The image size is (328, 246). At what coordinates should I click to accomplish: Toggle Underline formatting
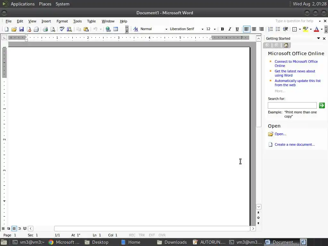point(237,29)
